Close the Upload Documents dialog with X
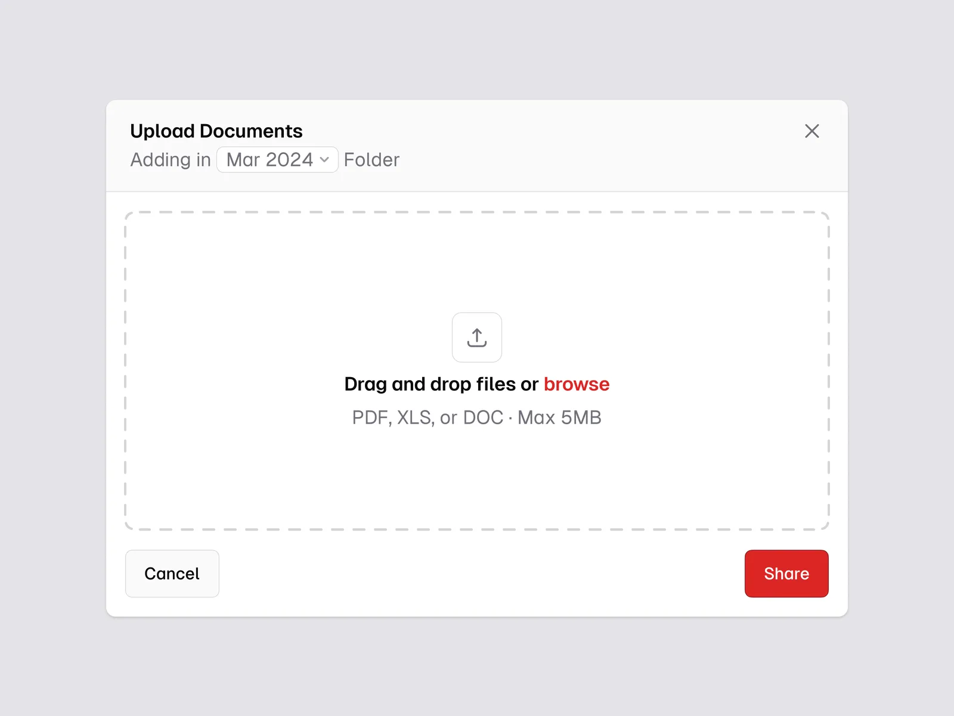This screenshot has width=954, height=716. [x=811, y=131]
